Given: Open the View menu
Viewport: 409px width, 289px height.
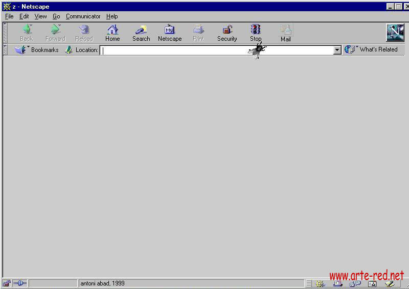Looking at the screenshot, I should (40, 16).
